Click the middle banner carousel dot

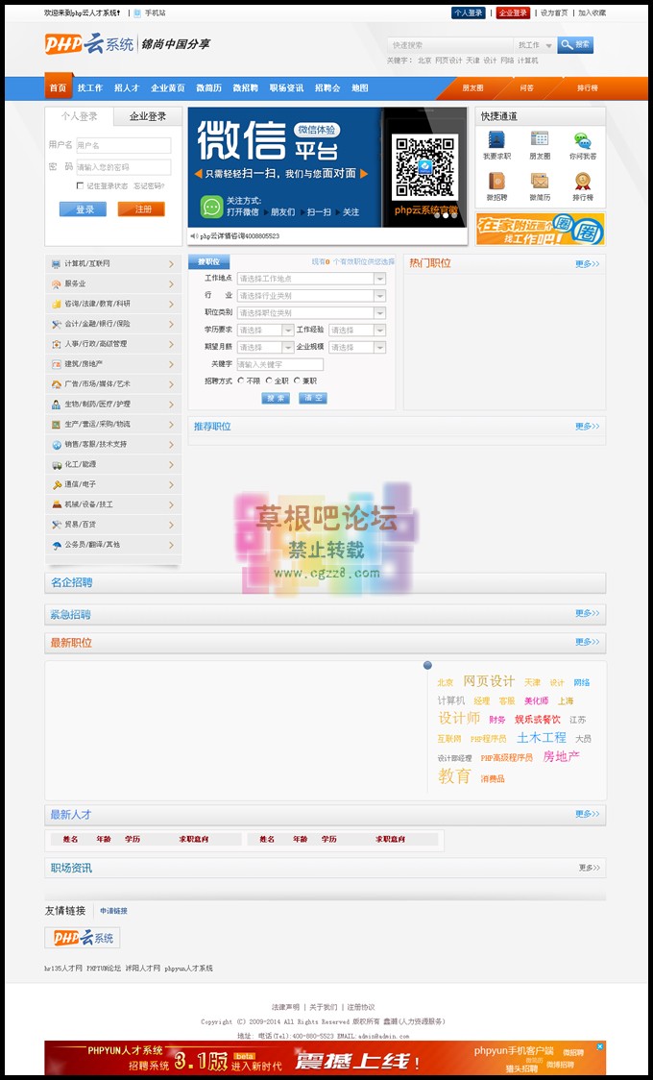(446, 215)
